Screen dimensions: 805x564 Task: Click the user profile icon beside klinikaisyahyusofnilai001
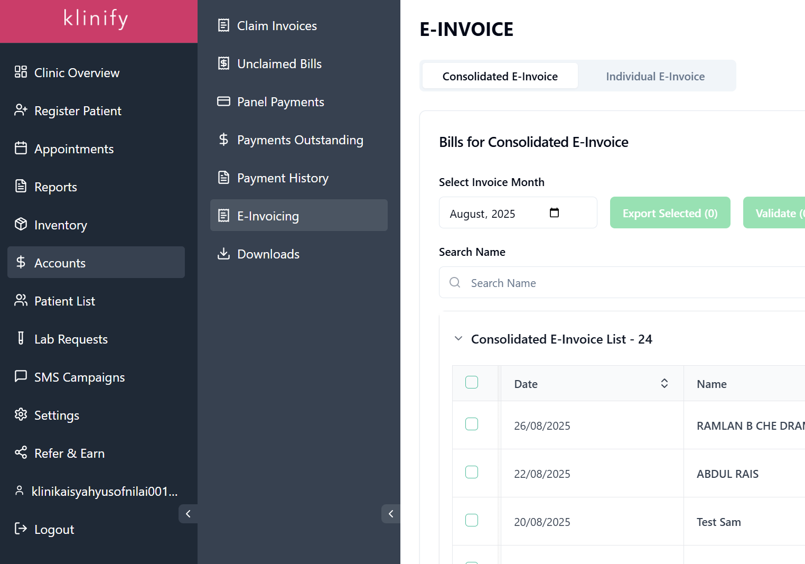point(20,491)
